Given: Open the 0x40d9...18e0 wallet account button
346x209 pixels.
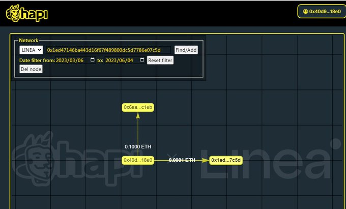Looking at the screenshot, I should 322,12.
